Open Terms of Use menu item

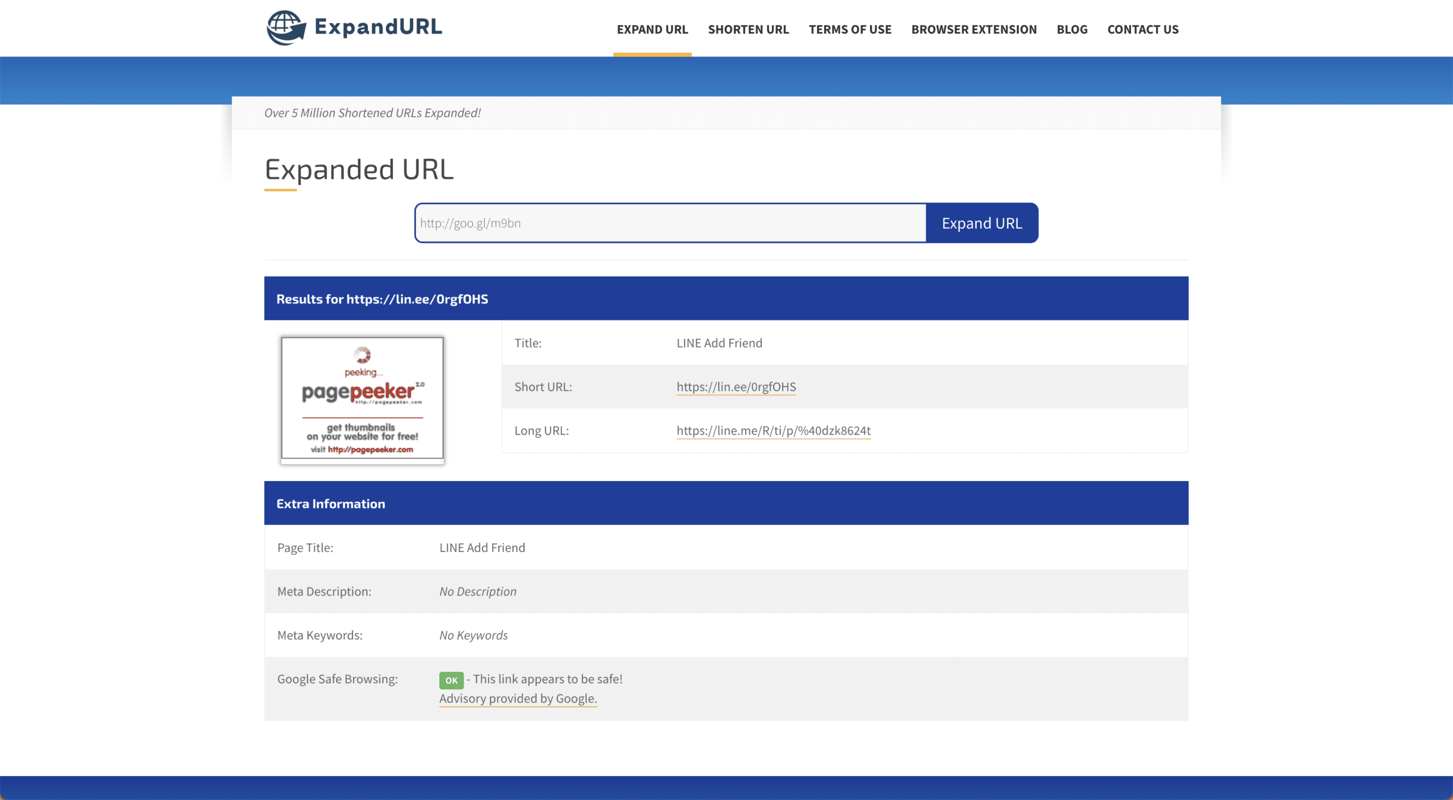(x=850, y=30)
